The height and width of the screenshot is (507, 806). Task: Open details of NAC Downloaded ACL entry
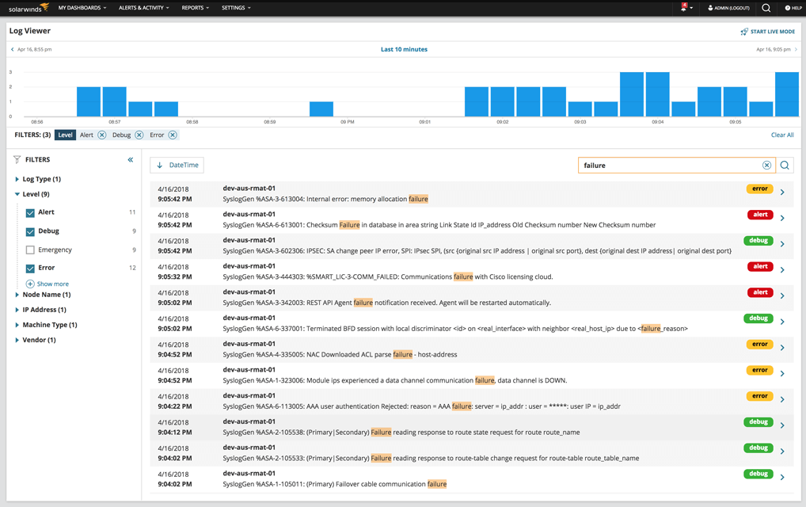coord(782,348)
